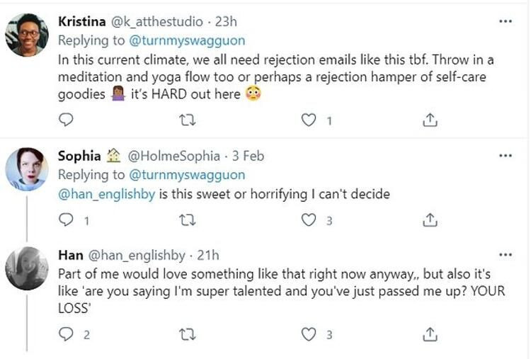Open Sophia's profile avatar

(27, 169)
